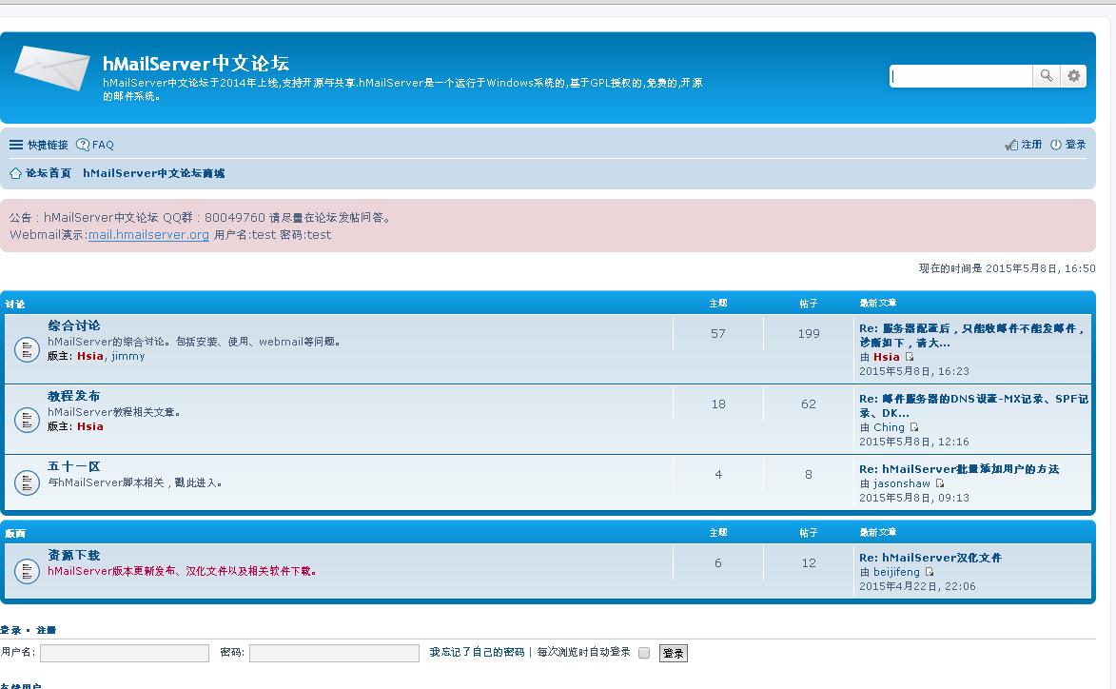View latest post icon next to beijifeng
This screenshot has width=1116, height=689.
pyautogui.click(x=929, y=572)
